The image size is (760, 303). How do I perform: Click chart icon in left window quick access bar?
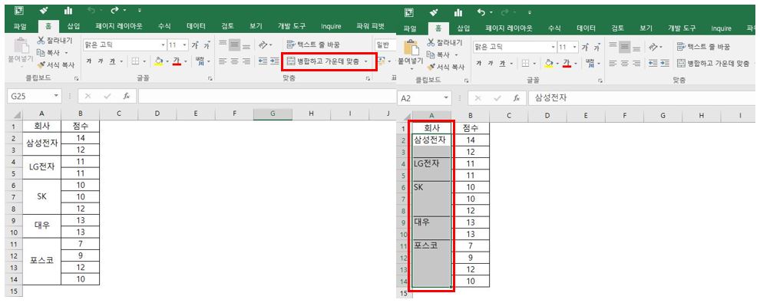click(68, 10)
